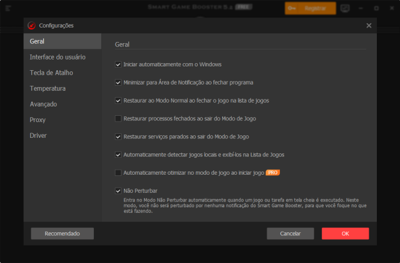This screenshot has height=263, width=400.
Task: Open the Proxy settings tab
Action: [63, 120]
